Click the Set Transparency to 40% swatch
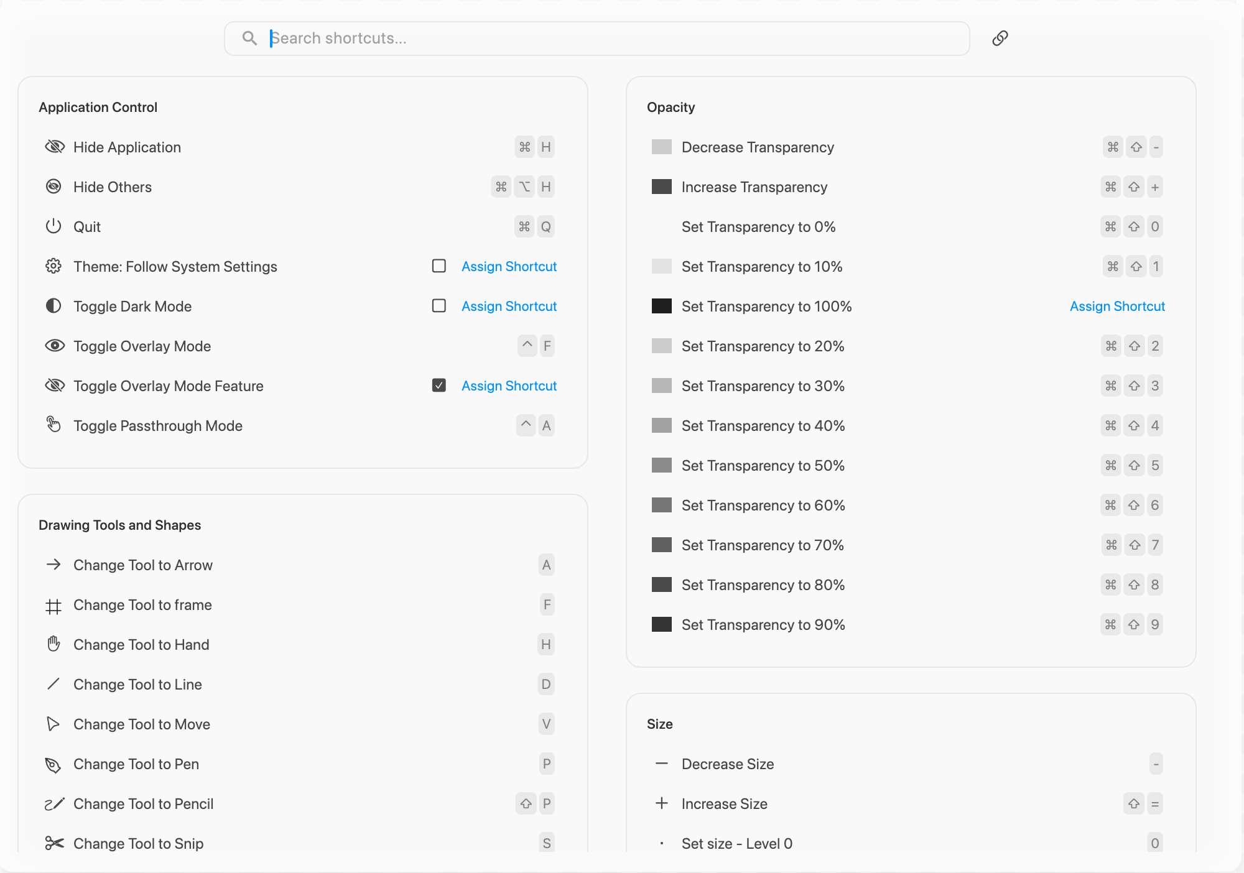Screen dimensions: 1244x873 pos(662,425)
